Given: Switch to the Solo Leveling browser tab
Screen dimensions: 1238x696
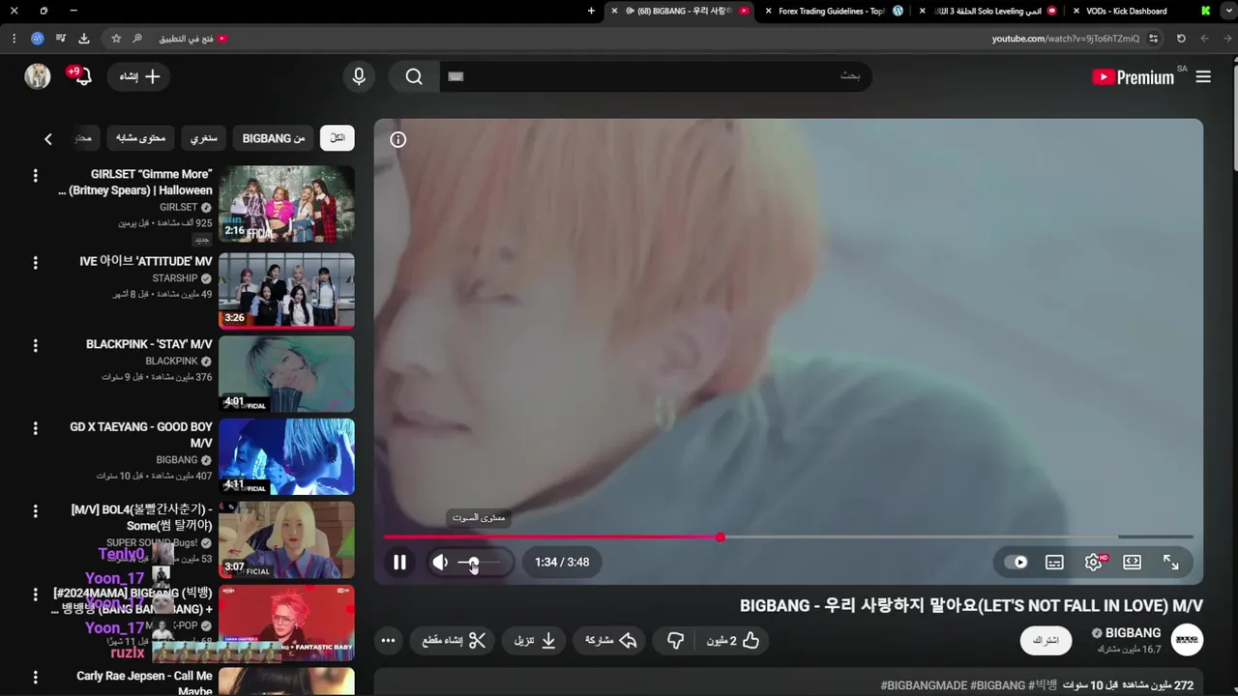Looking at the screenshot, I should 987,11.
